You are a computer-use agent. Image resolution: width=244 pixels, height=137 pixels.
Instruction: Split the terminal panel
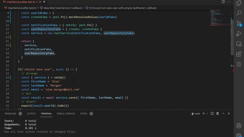pyautogui.click(x=212, y=113)
